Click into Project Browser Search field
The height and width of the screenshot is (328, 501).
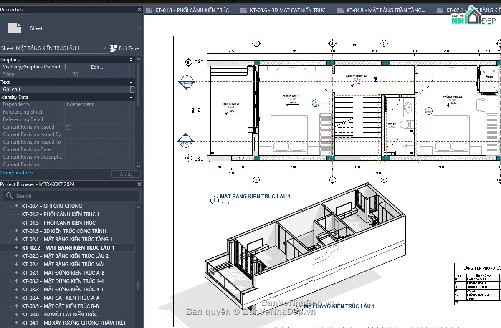coord(71,196)
